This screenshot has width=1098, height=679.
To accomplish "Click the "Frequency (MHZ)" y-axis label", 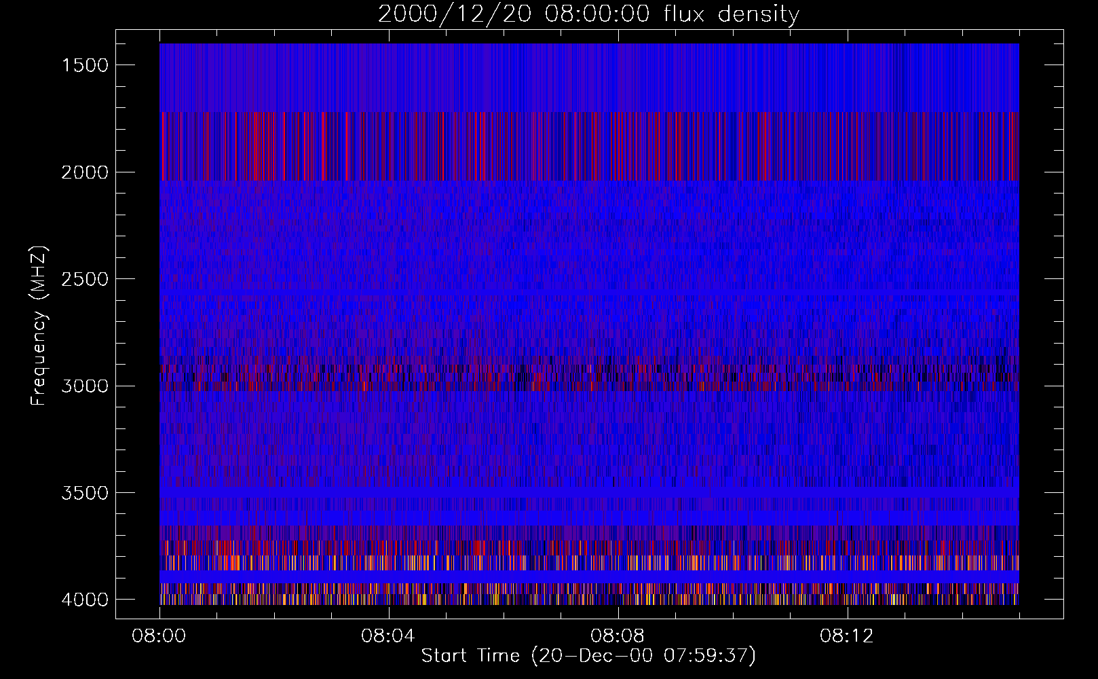I will 39,326.
